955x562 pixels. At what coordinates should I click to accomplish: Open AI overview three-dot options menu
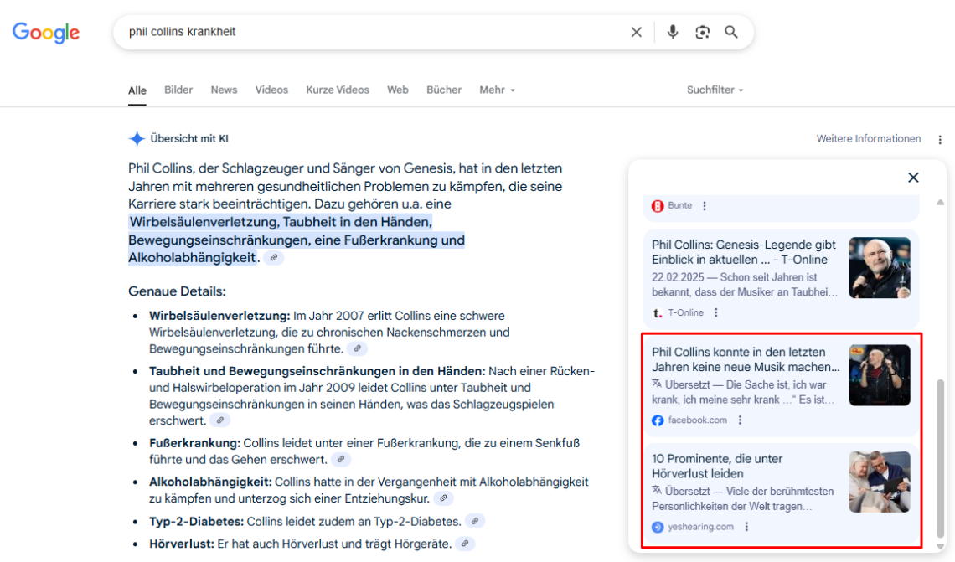940,139
